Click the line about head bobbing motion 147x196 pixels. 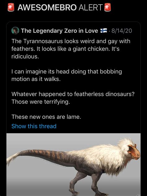coord(67,75)
